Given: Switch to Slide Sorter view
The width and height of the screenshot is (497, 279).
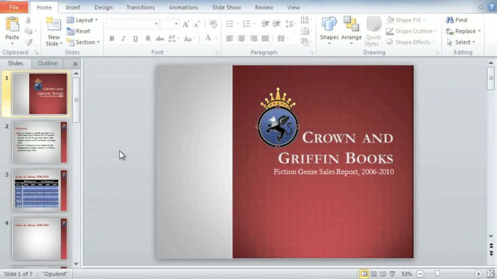Looking at the screenshot, I should 374,273.
